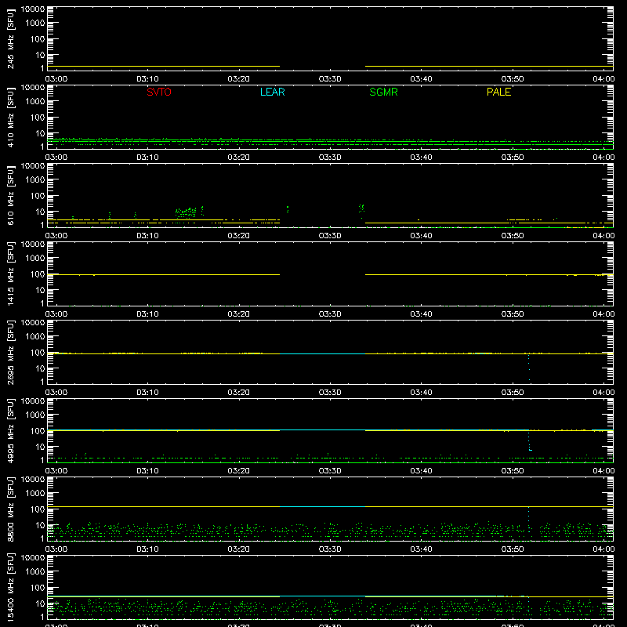Select the 2695 MHz [SFU] axis title
Viewport: 627px width, 627px height.
click(x=10, y=352)
